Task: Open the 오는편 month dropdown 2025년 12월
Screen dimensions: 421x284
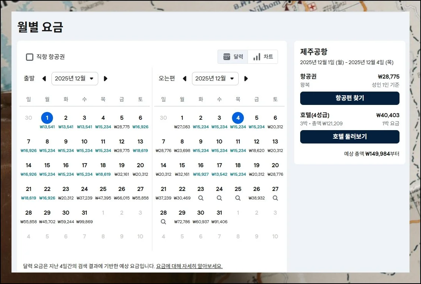Action: (215, 79)
